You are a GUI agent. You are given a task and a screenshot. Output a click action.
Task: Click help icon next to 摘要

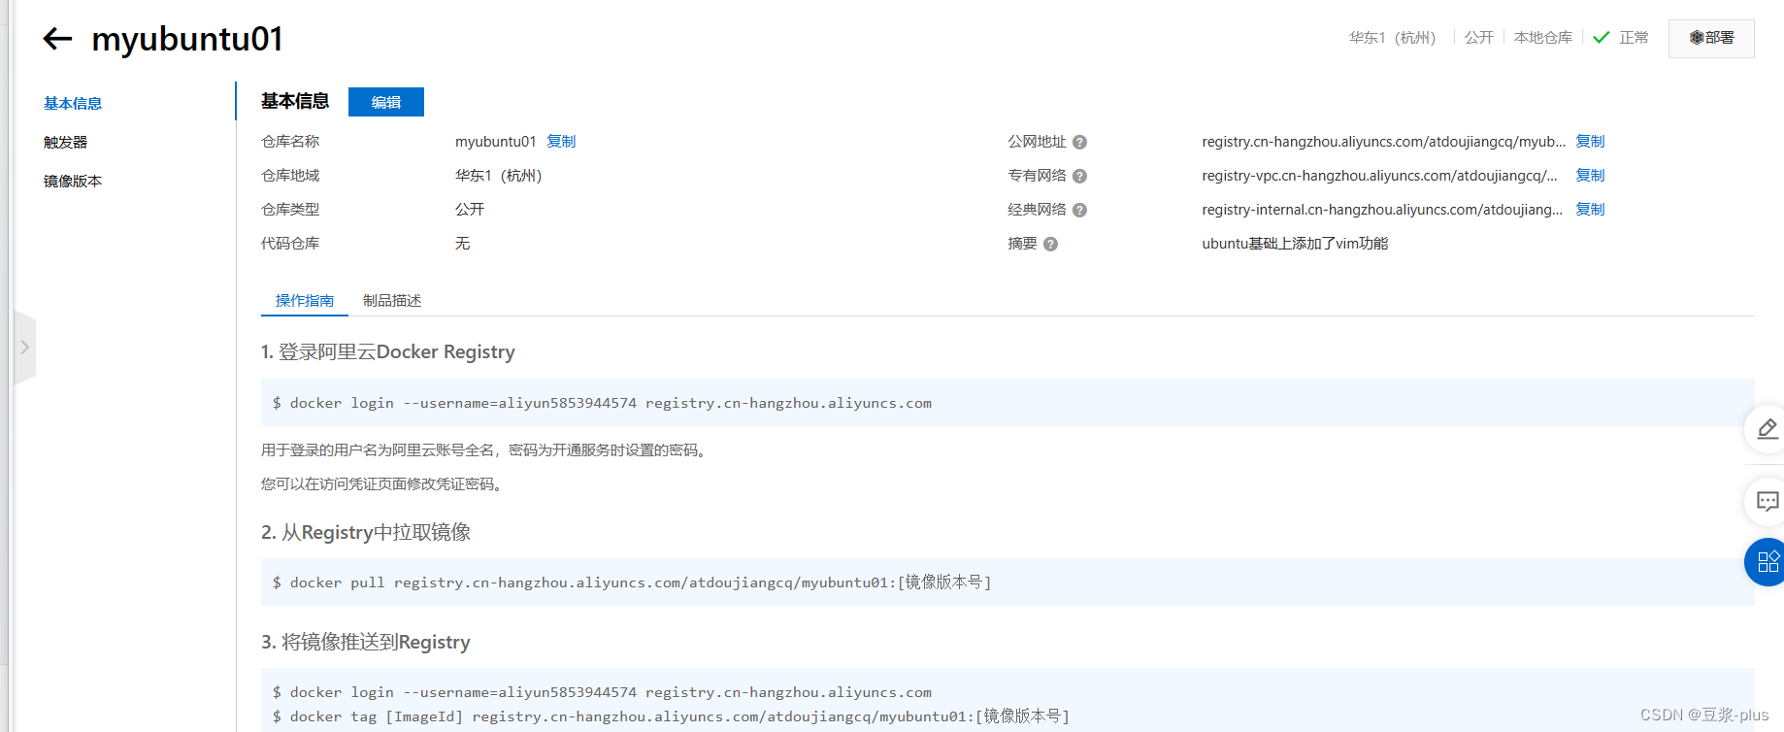(x=1050, y=245)
